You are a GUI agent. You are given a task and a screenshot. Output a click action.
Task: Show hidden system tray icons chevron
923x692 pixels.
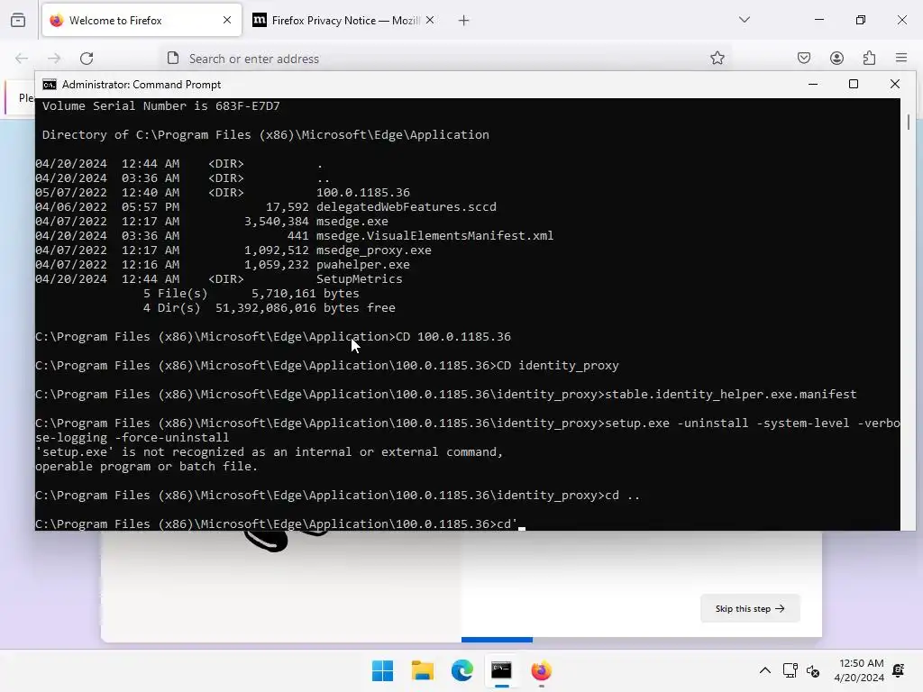click(764, 670)
